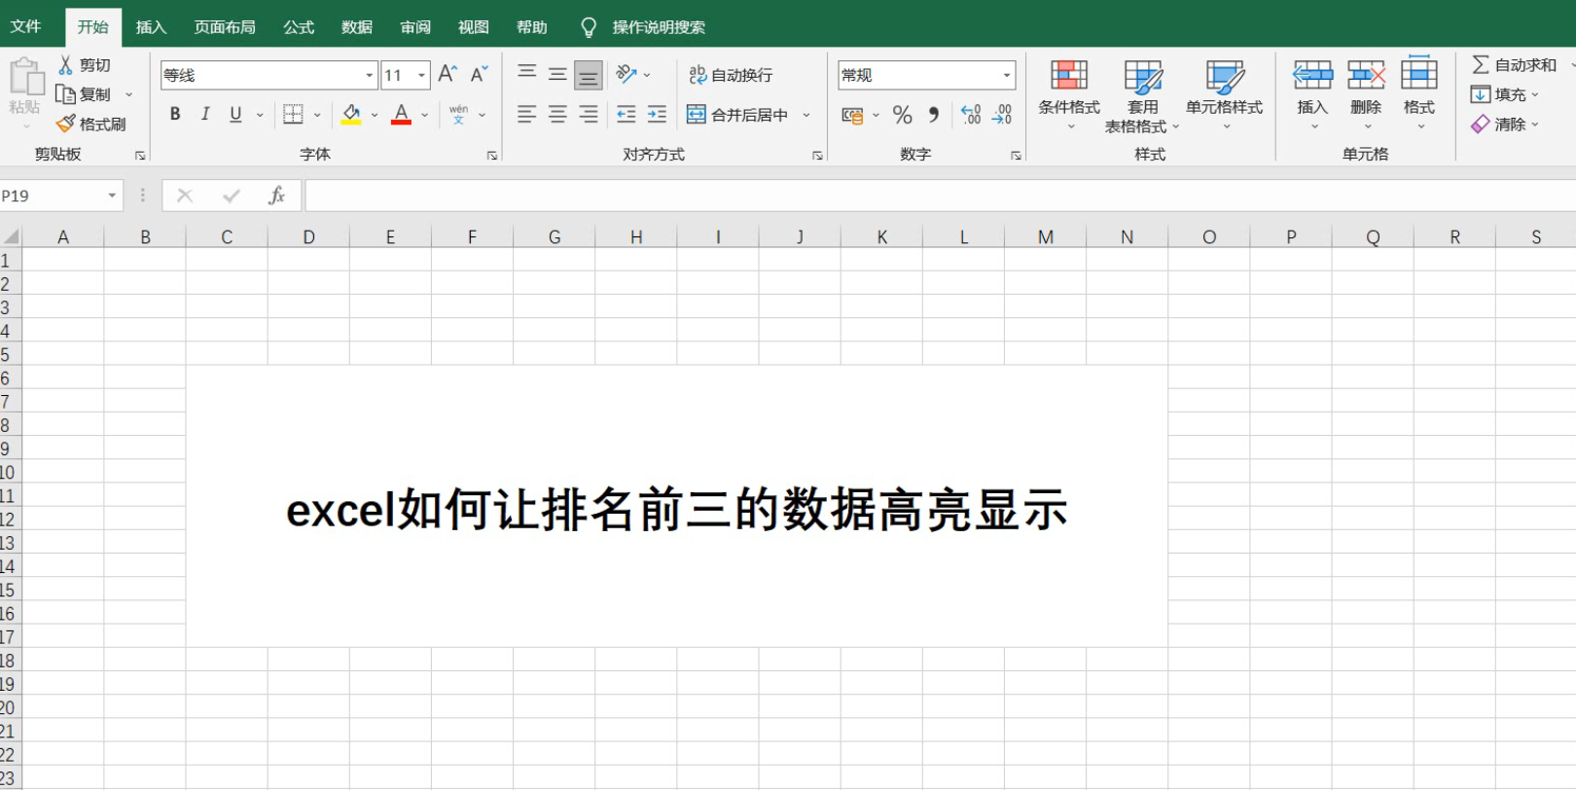
Task: Toggle Underline formatting
Action: click(235, 114)
